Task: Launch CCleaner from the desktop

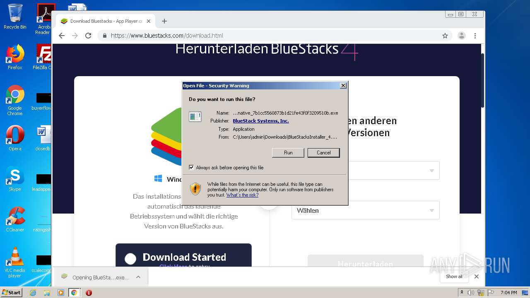Action: (15, 219)
